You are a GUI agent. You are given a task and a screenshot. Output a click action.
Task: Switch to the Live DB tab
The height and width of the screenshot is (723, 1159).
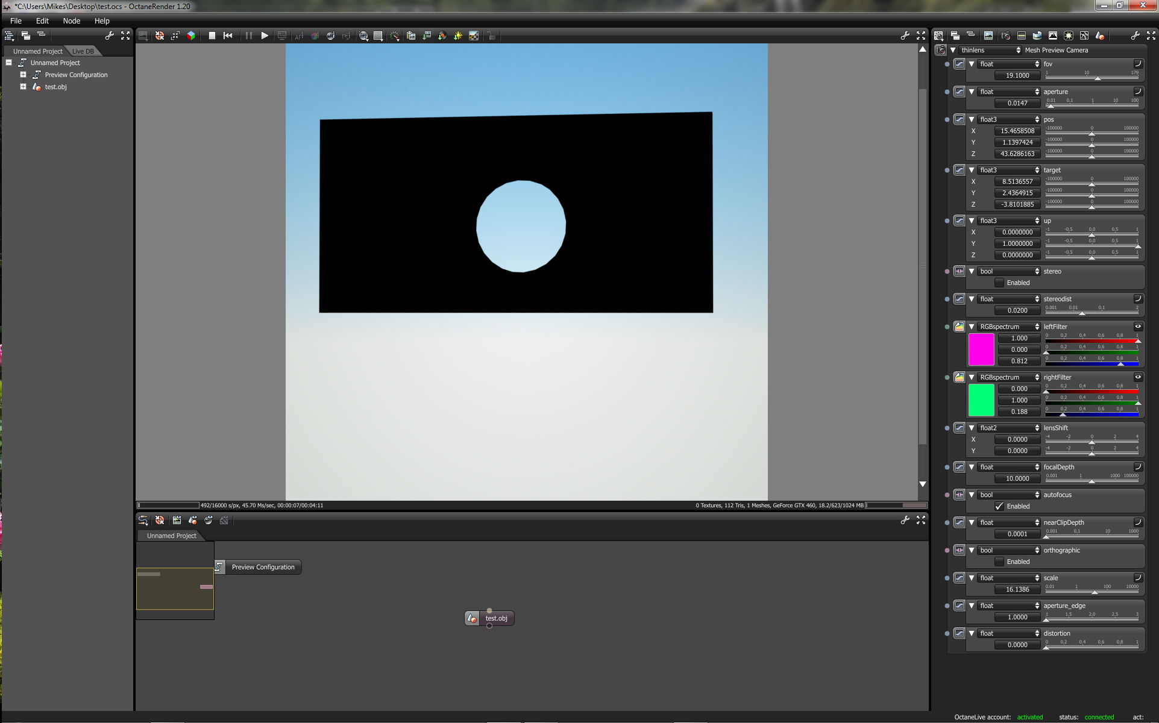click(83, 51)
